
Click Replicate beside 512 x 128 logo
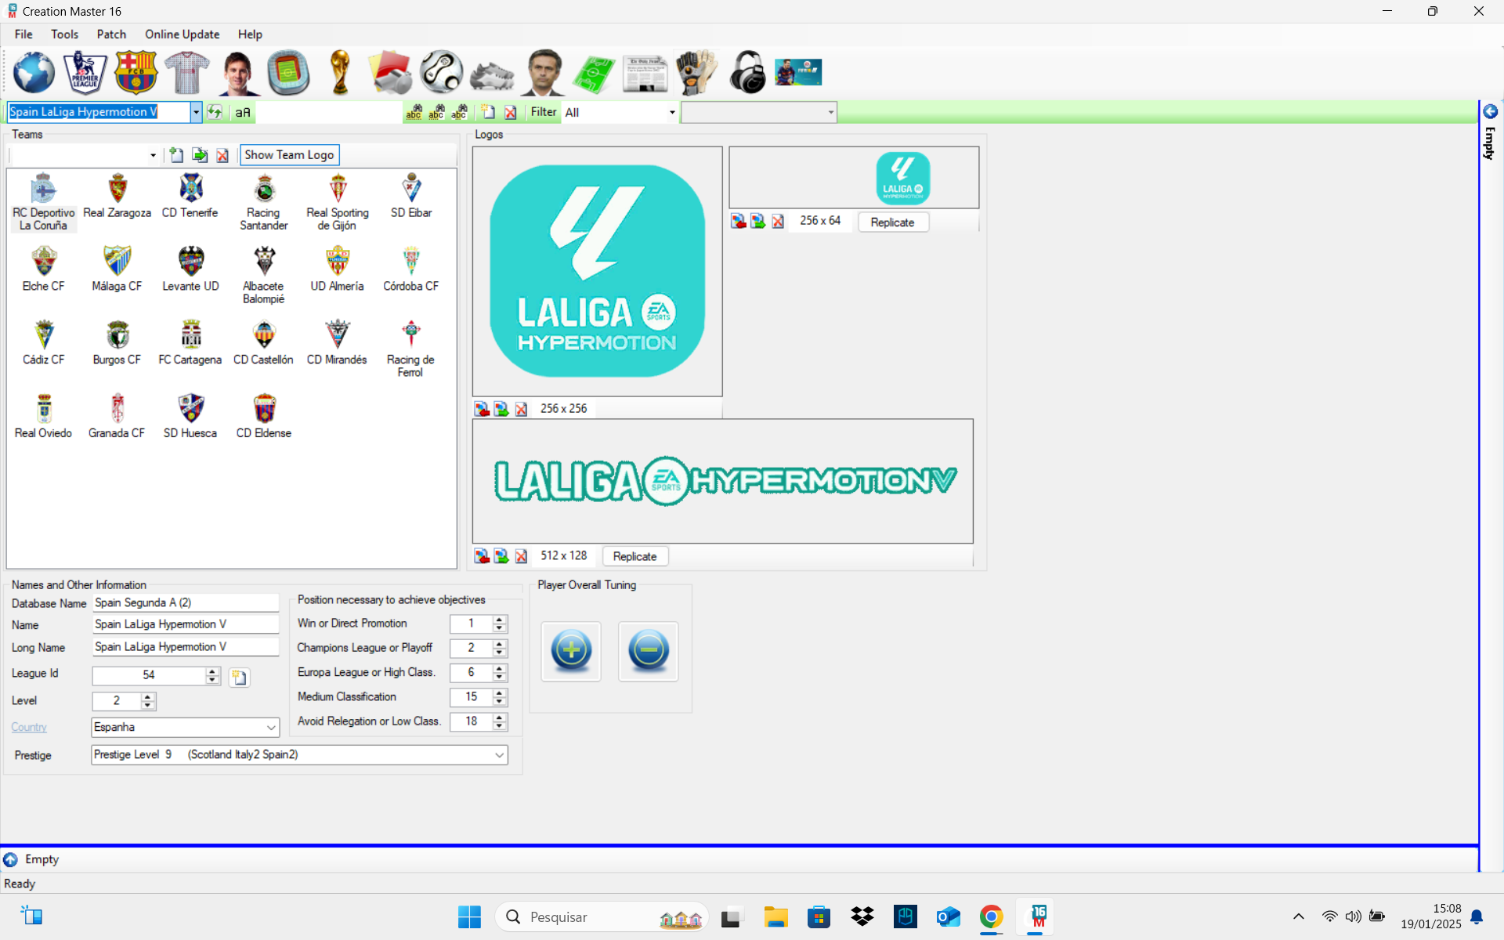click(634, 556)
